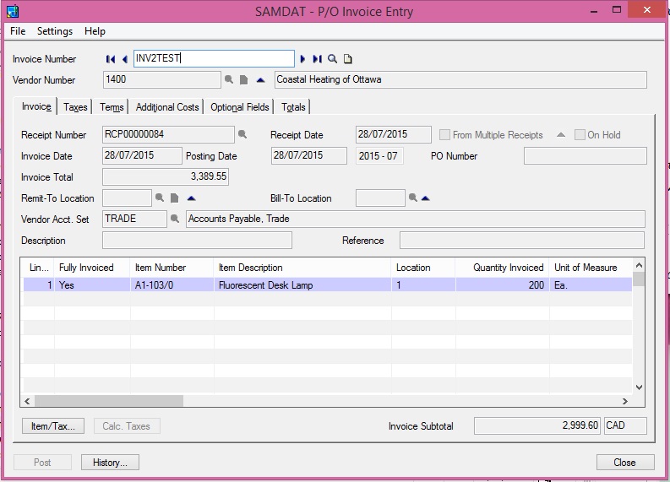Switch to the Terms tab
The height and width of the screenshot is (482, 670).
tap(112, 107)
